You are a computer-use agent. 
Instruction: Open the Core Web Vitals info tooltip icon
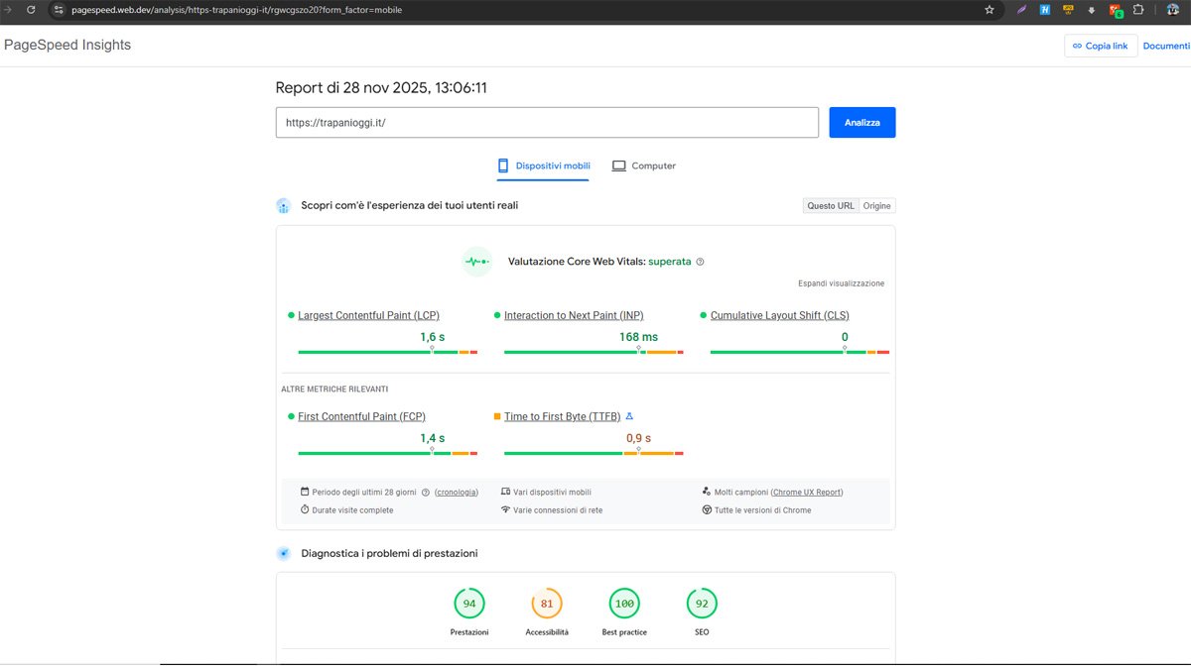coord(700,261)
